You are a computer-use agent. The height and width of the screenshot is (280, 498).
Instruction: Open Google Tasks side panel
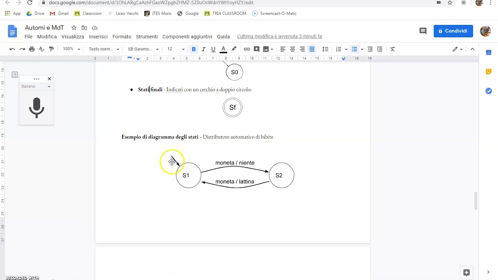[489, 91]
